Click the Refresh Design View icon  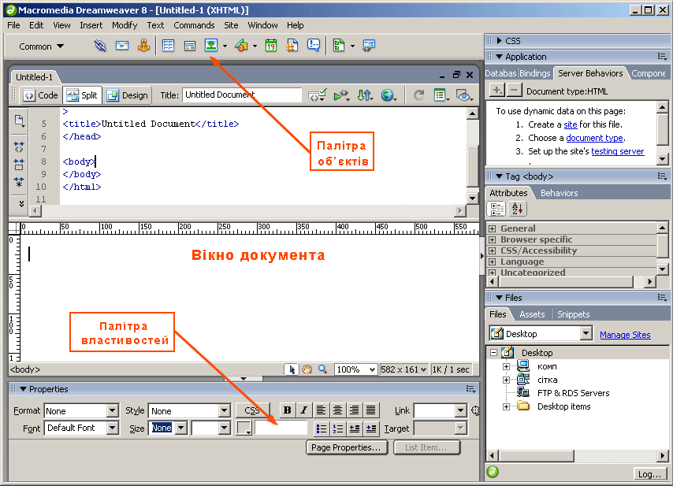419,95
